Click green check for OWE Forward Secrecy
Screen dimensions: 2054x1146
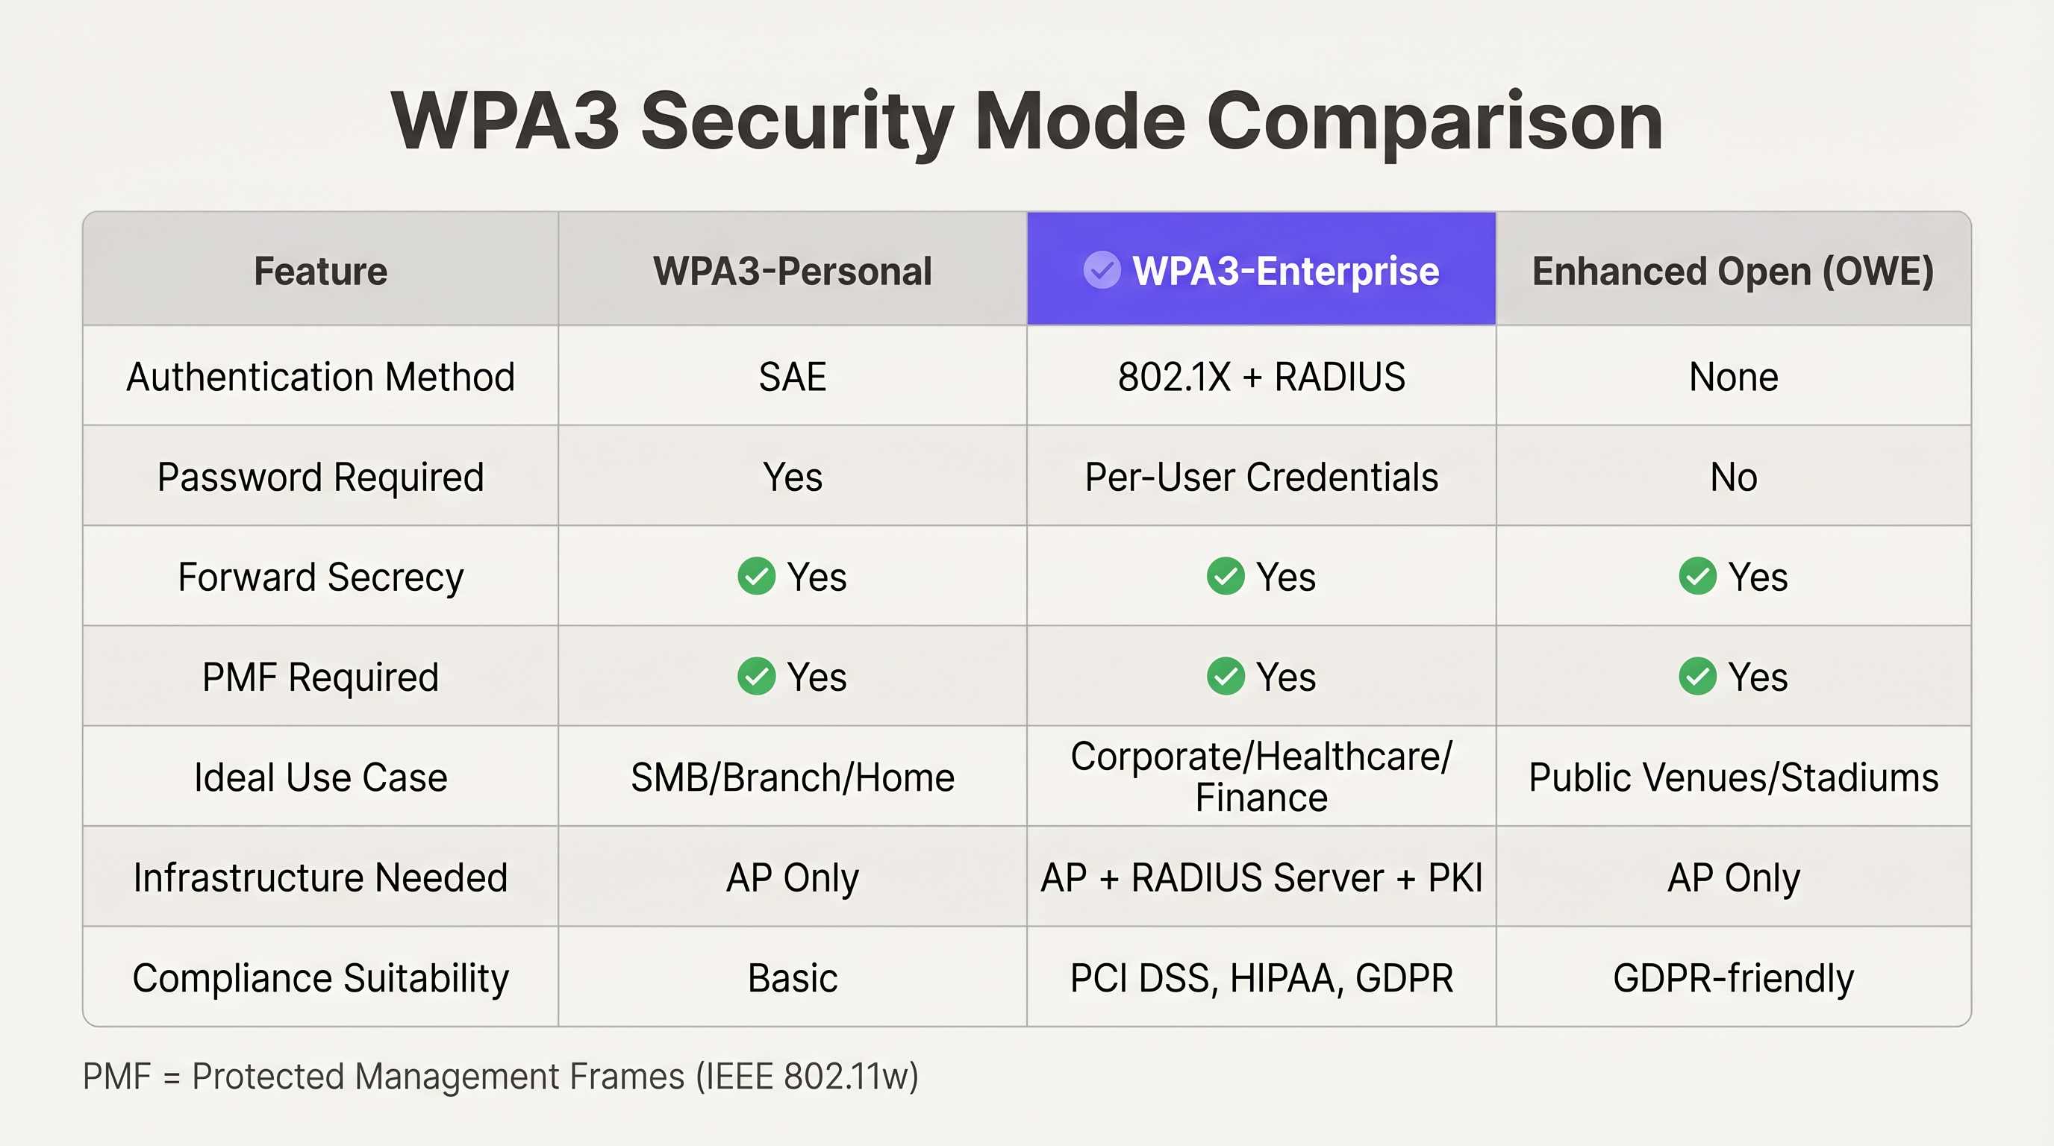1697,576
